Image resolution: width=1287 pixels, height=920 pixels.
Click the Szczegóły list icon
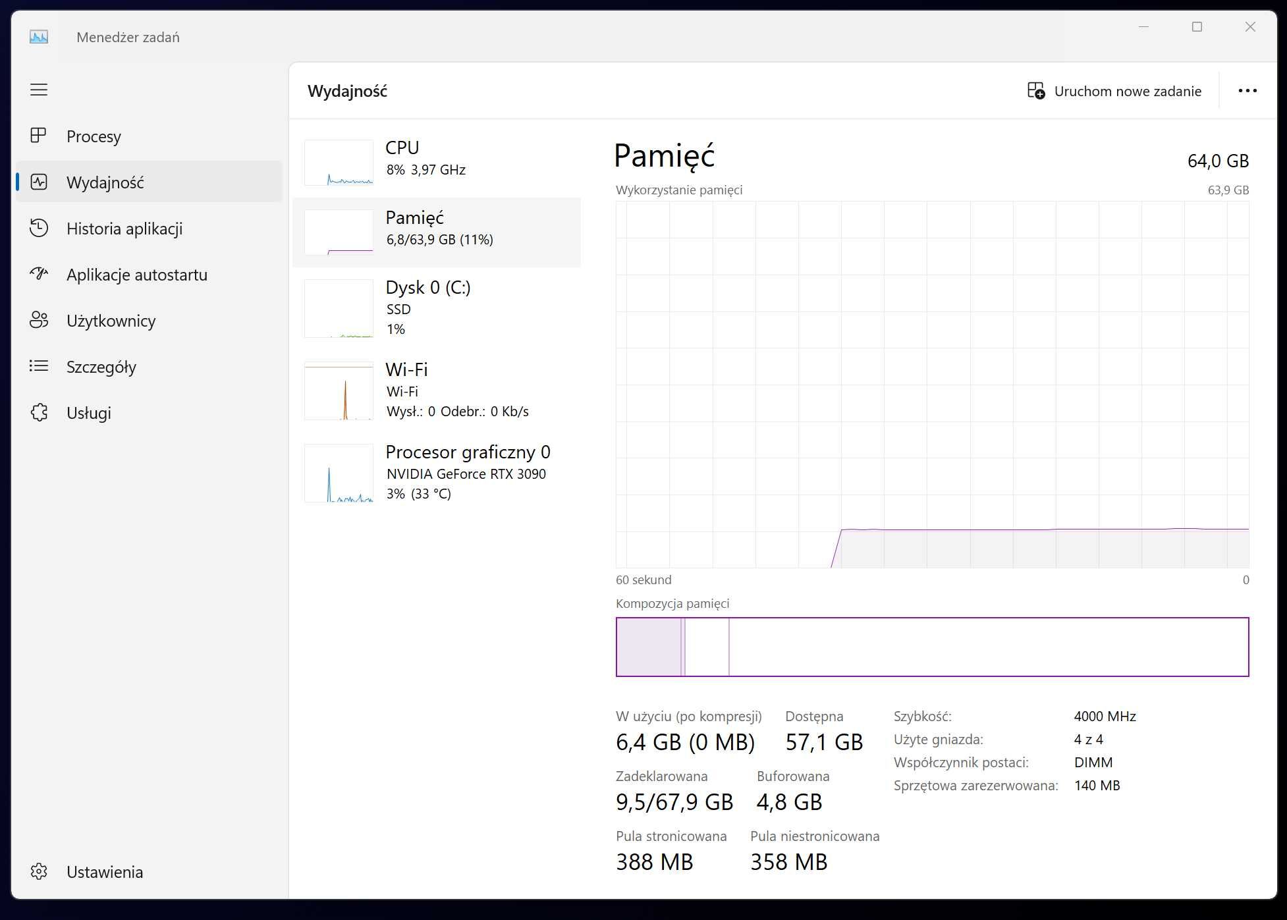(39, 366)
